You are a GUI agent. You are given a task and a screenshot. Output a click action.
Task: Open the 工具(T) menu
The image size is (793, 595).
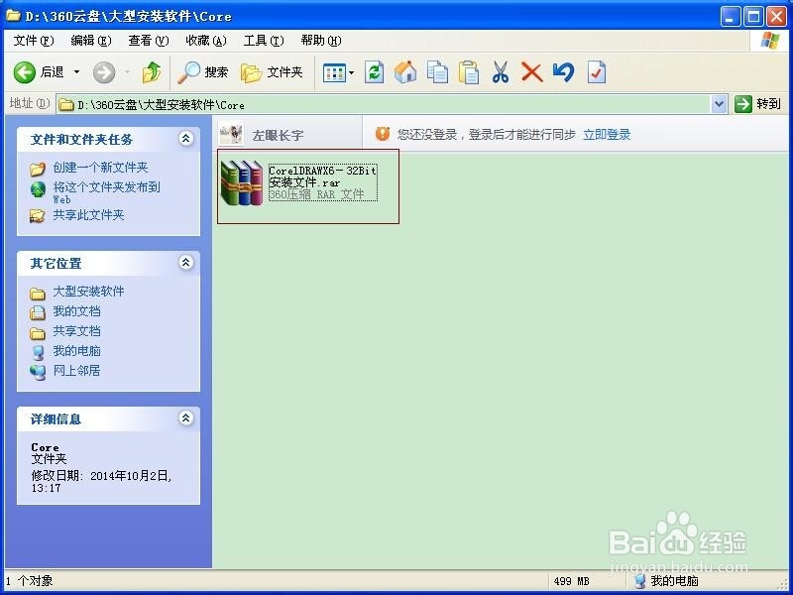(x=264, y=41)
